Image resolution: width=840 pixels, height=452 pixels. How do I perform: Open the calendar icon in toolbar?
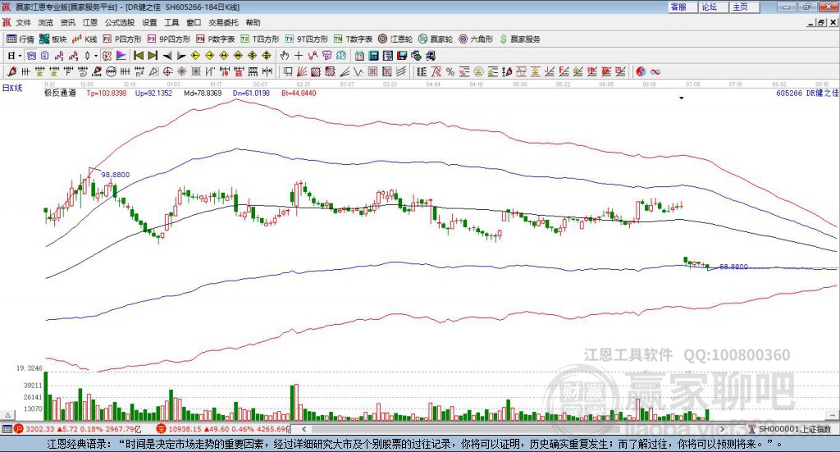(x=359, y=56)
